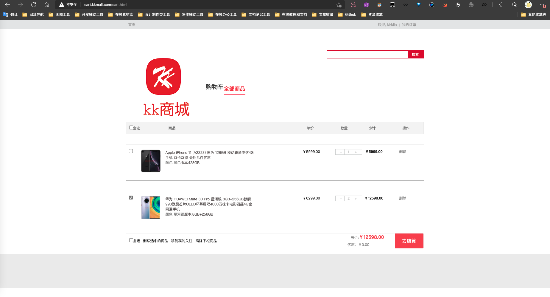Click the 不安全 site security warning icon
550x297 pixels.
coord(62,5)
